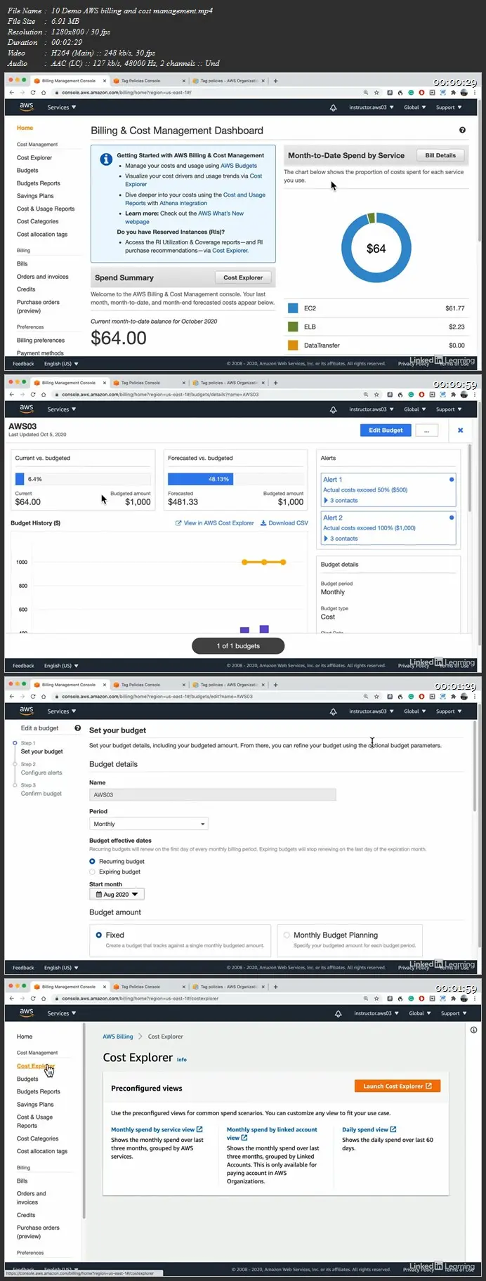Image resolution: width=486 pixels, height=1281 pixels.
Task: Click the blue Edit Budget button
Action: [x=386, y=430]
